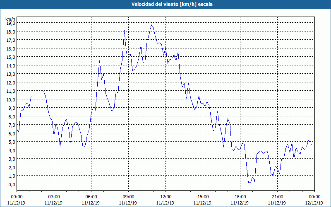
Task: Pick the '2,0' tick label
Action: [12, 167]
